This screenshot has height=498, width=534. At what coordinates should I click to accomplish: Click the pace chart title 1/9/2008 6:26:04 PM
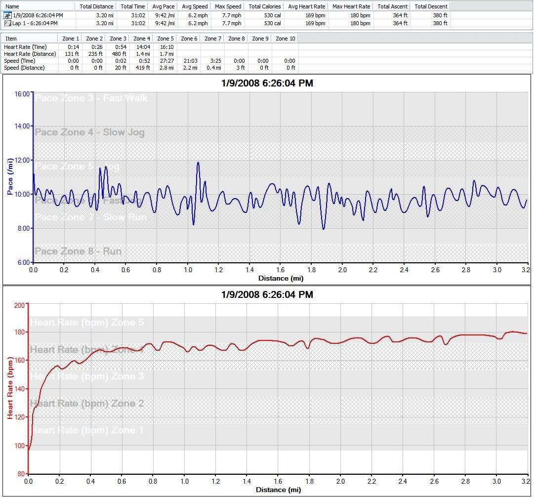point(267,83)
